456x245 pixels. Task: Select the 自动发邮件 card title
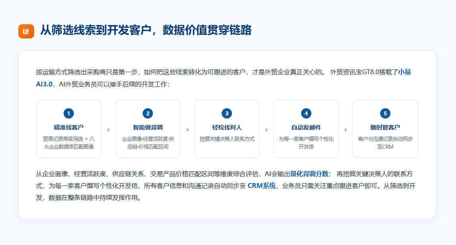pos(306,127)
